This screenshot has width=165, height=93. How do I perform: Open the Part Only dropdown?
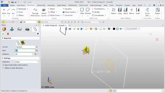[x=51, y=22]
